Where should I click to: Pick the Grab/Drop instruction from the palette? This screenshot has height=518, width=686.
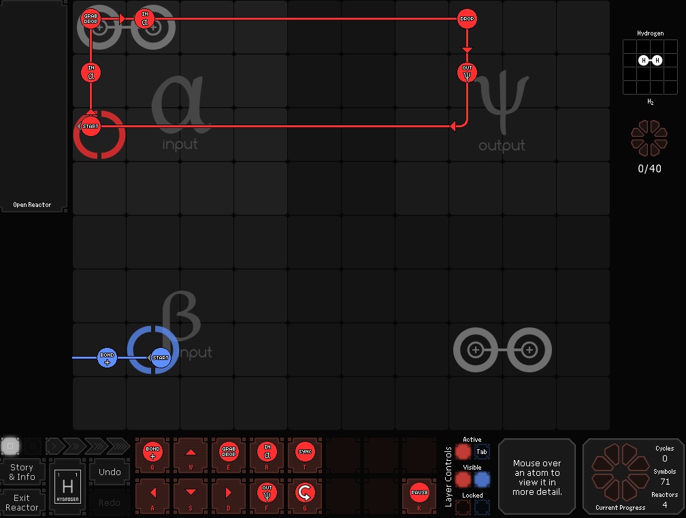229,452
